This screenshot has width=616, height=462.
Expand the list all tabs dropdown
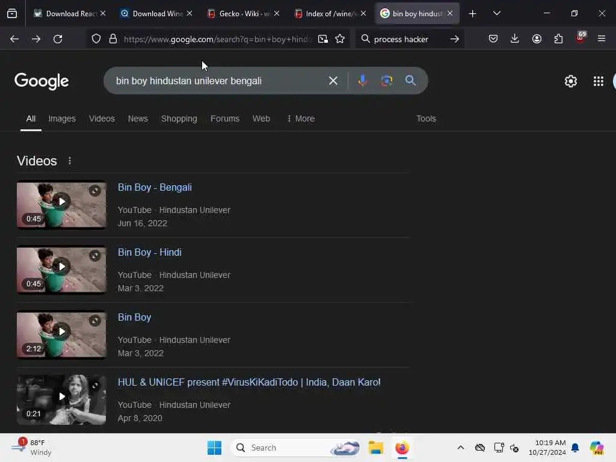point(496,14)
